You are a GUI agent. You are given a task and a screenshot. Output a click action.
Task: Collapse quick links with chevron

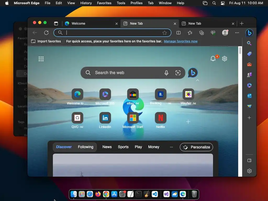tap(197, 80)
